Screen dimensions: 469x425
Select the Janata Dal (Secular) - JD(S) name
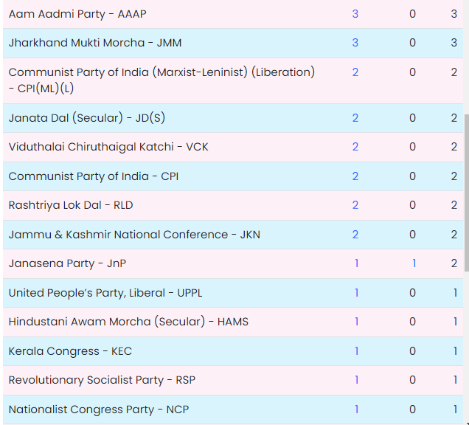[87, 118]
